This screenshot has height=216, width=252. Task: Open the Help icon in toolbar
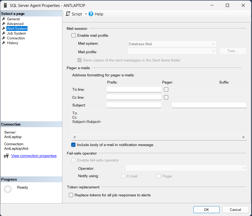coord(91,14)
